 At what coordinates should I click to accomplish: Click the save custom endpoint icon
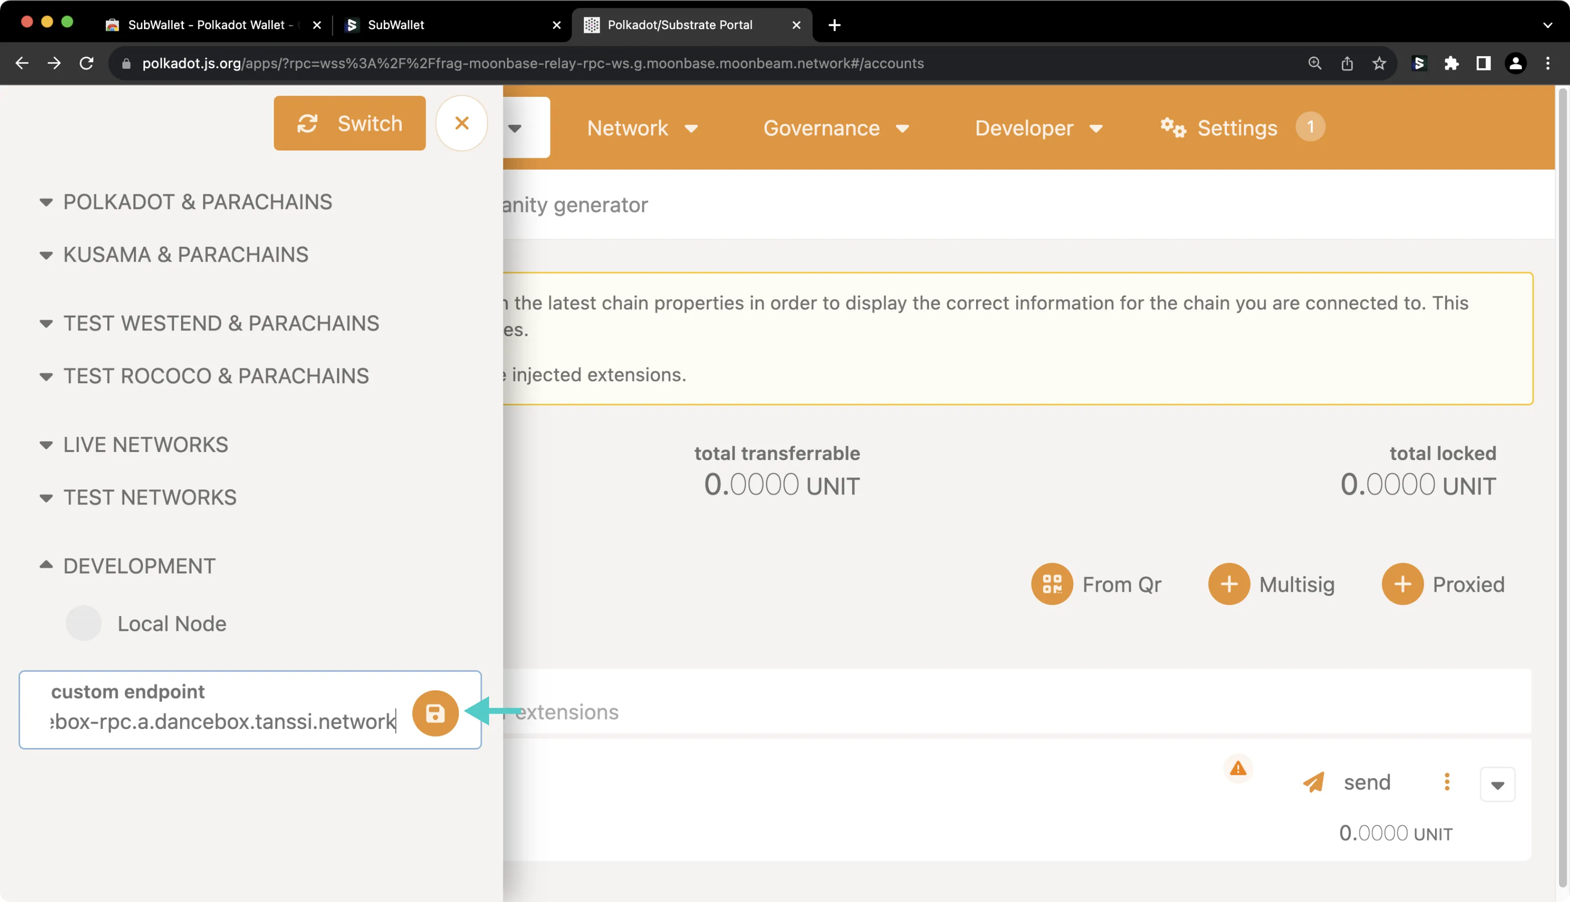point(435,713)
